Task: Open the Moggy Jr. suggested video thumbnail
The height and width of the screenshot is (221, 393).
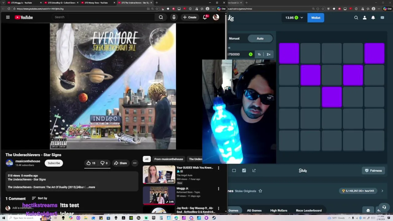Action: point(159,195)
